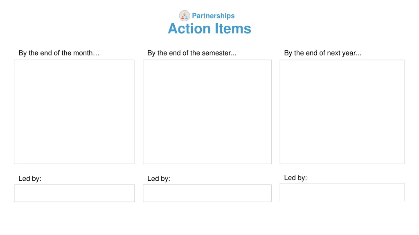The height and width of the screenshot is (235, 419).
Task: Click the 'By the end of the semester...' label
Action: 192,53
